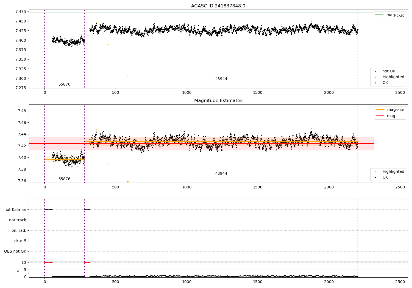The height and width of the screenshot is (288, 412).
Task: Click label 55876 in Magnitude Estimates plot
Action: pos(65,179)
